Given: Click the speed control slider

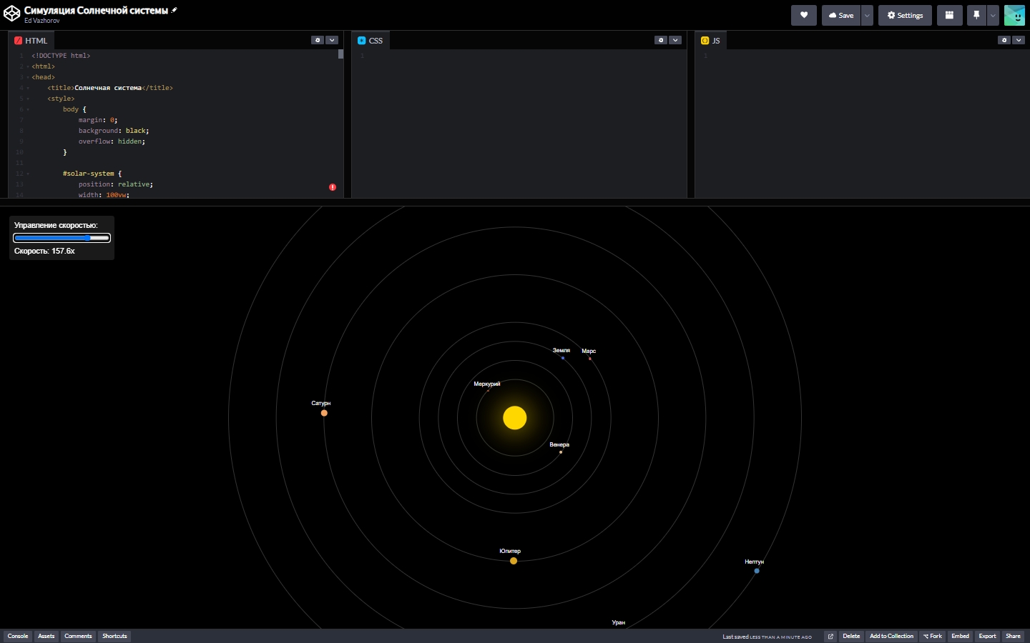Looking at the screenshot, I should click(x=62, y=238).
